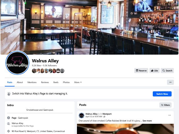Open the post Filters options

tap(165, 105)
